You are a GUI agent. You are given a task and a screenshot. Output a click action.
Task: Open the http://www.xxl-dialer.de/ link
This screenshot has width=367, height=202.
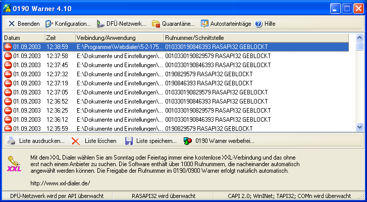tap(60, 183)
